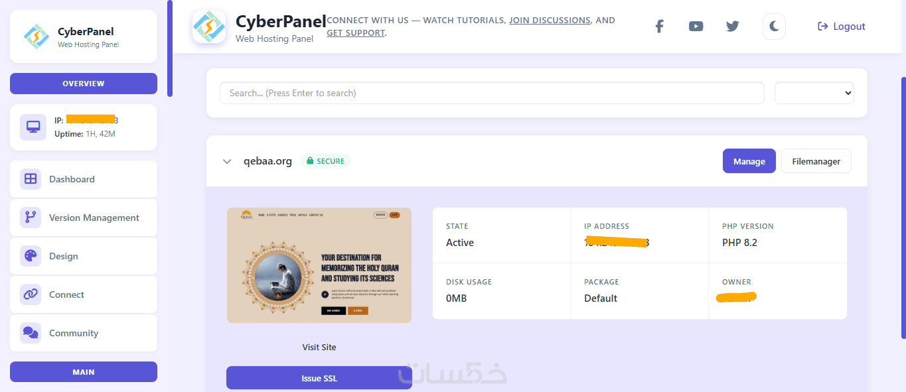
Task: Click the Twitter bird icon
Action: [732, 27]
